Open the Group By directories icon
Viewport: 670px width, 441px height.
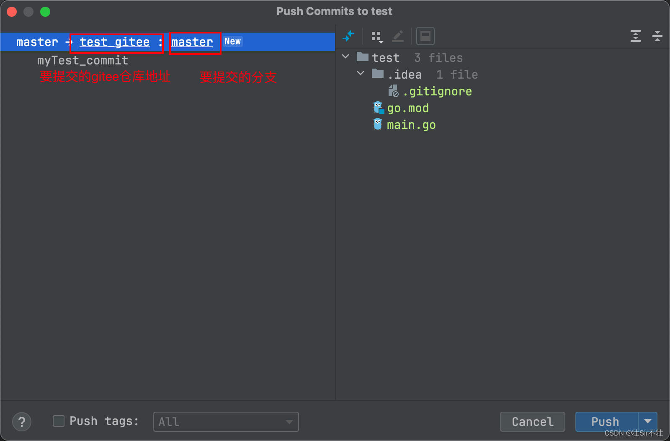pyautogui.click(x=376, y=36)
